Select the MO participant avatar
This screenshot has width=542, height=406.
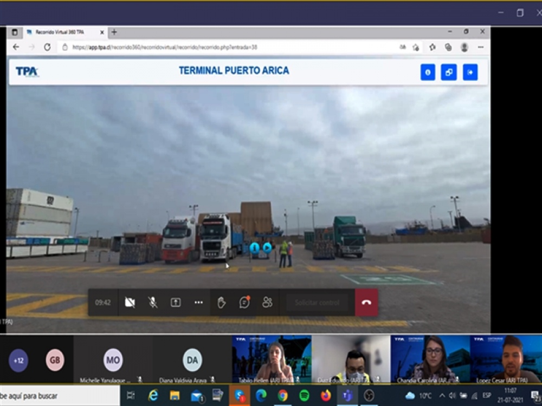click(x=113, y=360)
